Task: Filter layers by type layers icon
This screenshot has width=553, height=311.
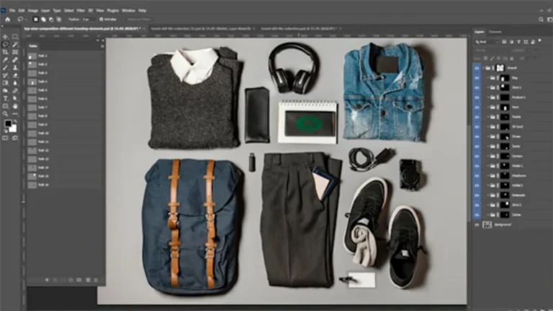Action: point(518,42)
